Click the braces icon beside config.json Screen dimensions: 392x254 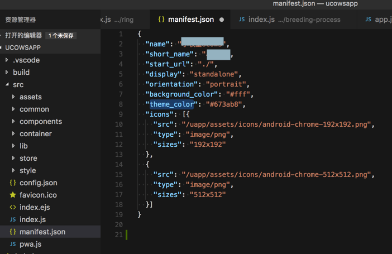pos(13,183)
